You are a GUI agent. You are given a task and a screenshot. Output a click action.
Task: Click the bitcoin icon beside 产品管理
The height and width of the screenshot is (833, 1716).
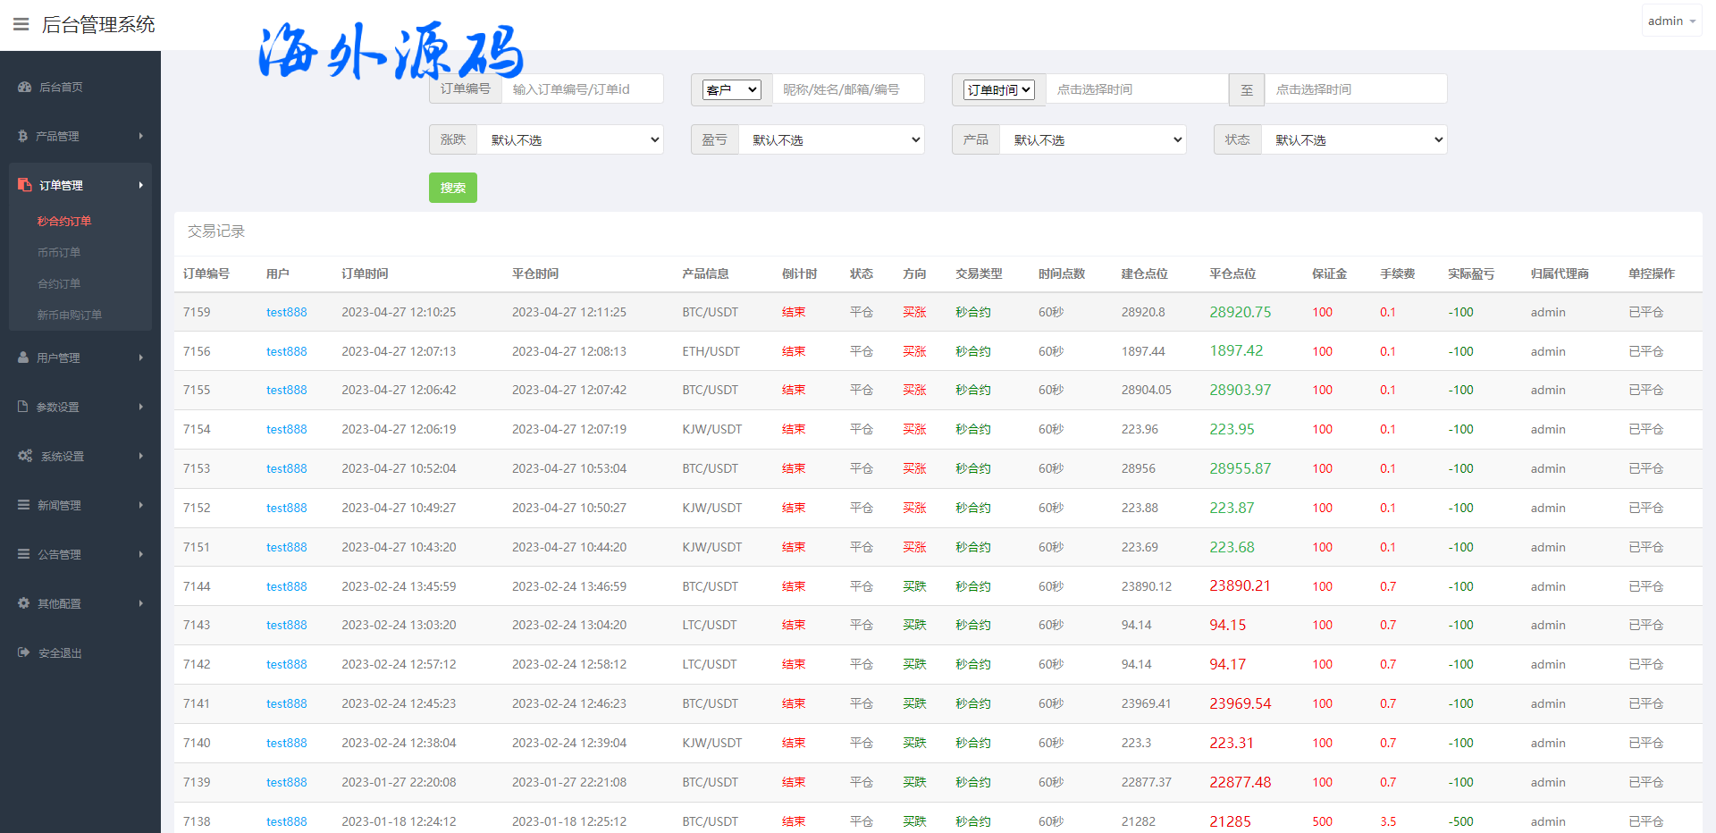pos(23,136)
